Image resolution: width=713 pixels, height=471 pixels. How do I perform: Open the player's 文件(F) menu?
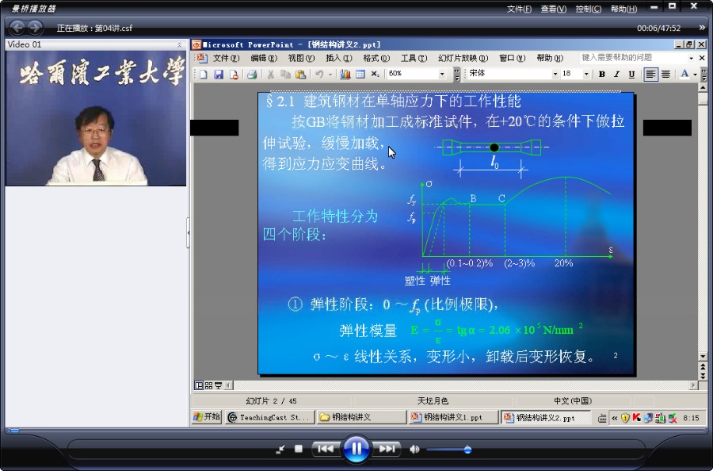pos(519,9)
